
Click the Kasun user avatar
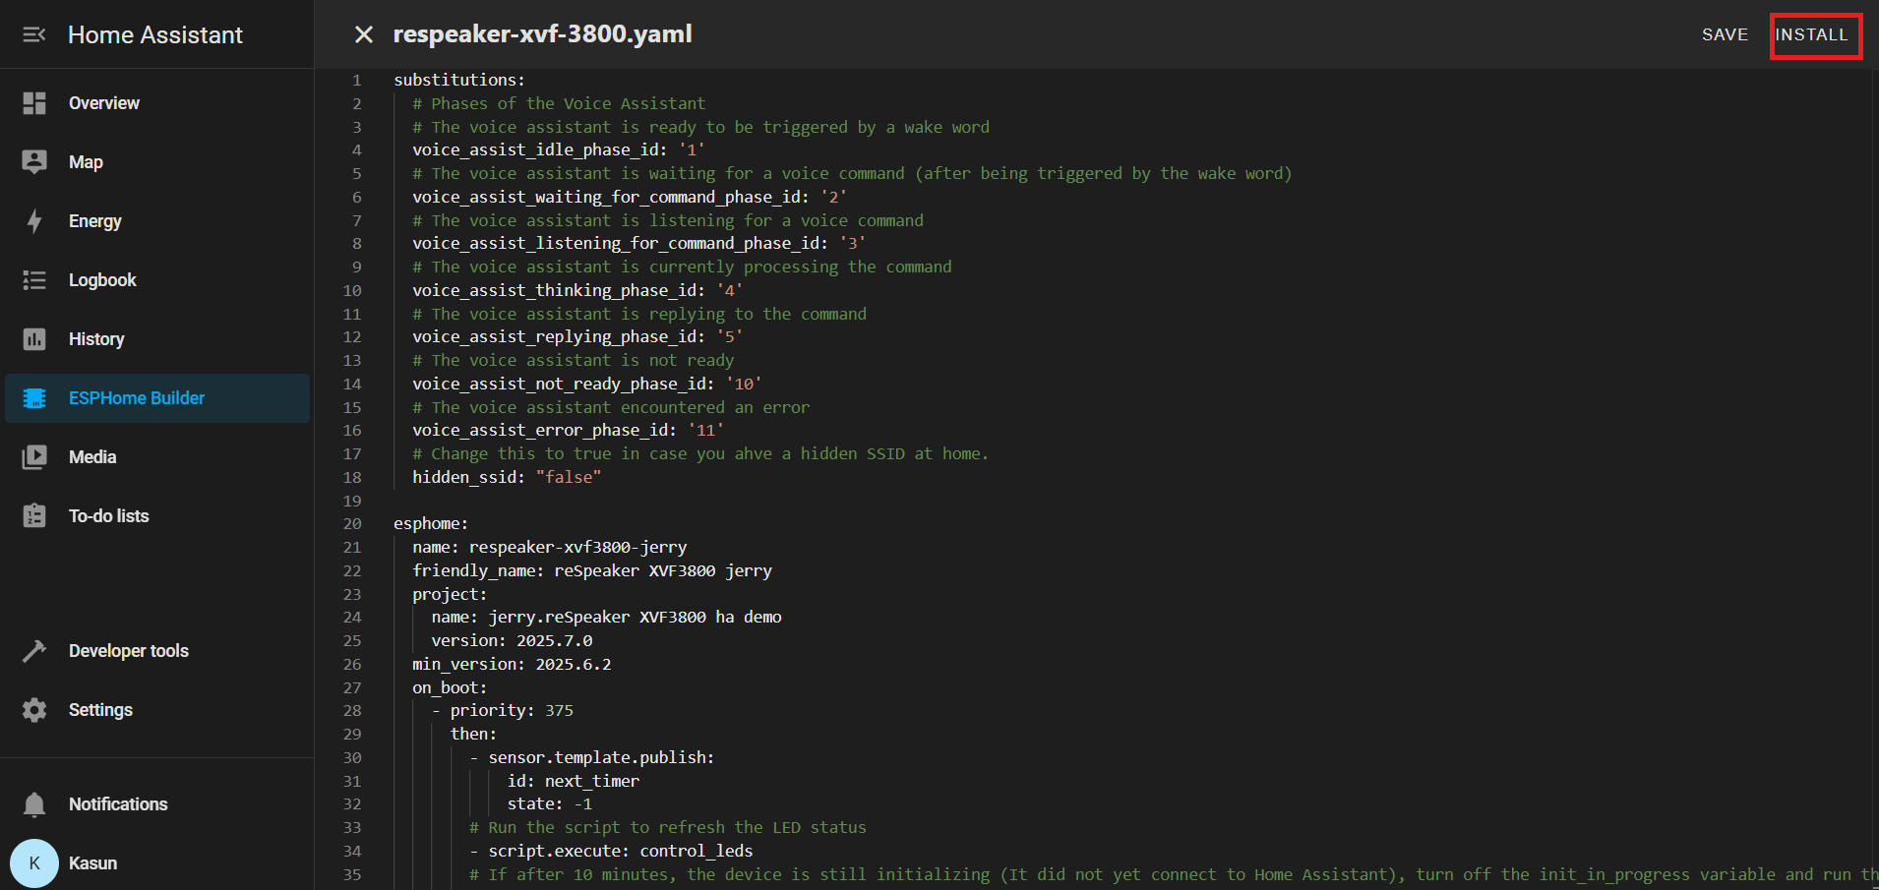34,863
